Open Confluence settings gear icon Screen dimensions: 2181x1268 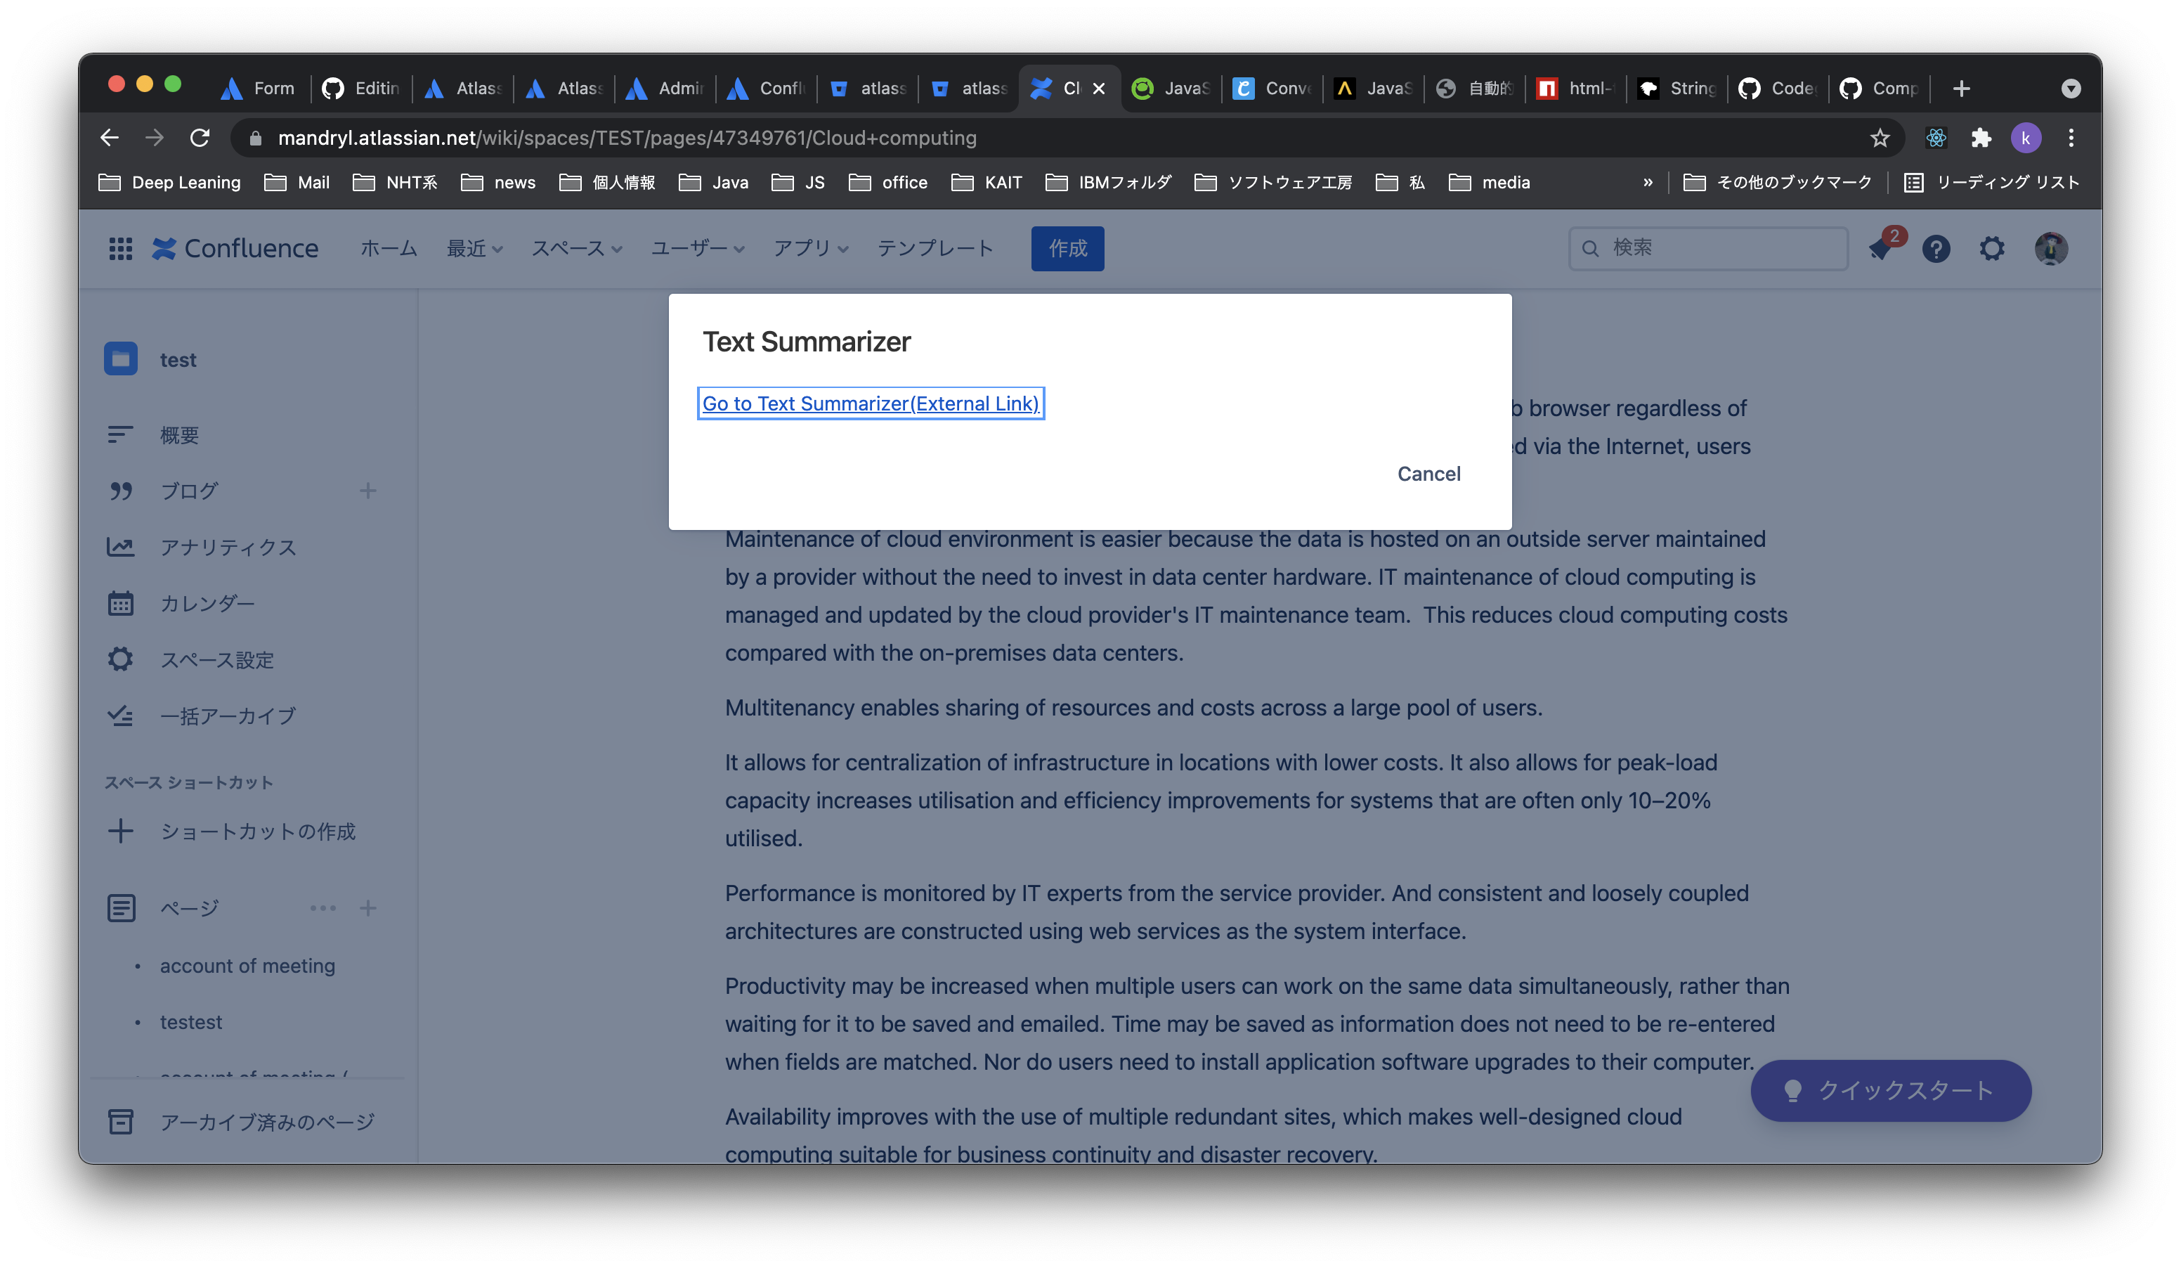pyautogui.click(x=1991, y=248)
